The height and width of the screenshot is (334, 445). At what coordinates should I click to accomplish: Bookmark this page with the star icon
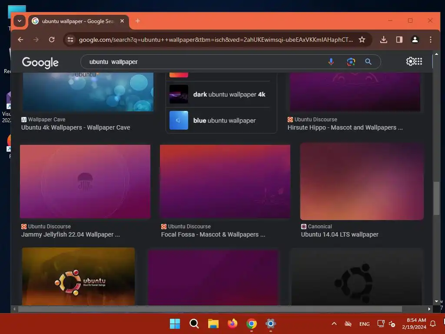click(x=362, y=40)
